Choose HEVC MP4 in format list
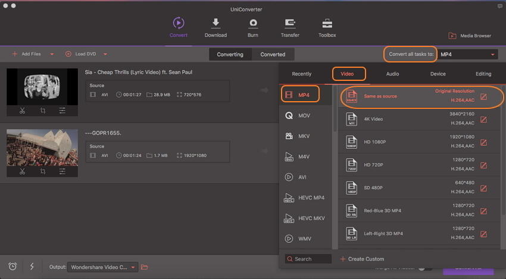This screenshot has height=279, width=506. click(x=304, y=198)
